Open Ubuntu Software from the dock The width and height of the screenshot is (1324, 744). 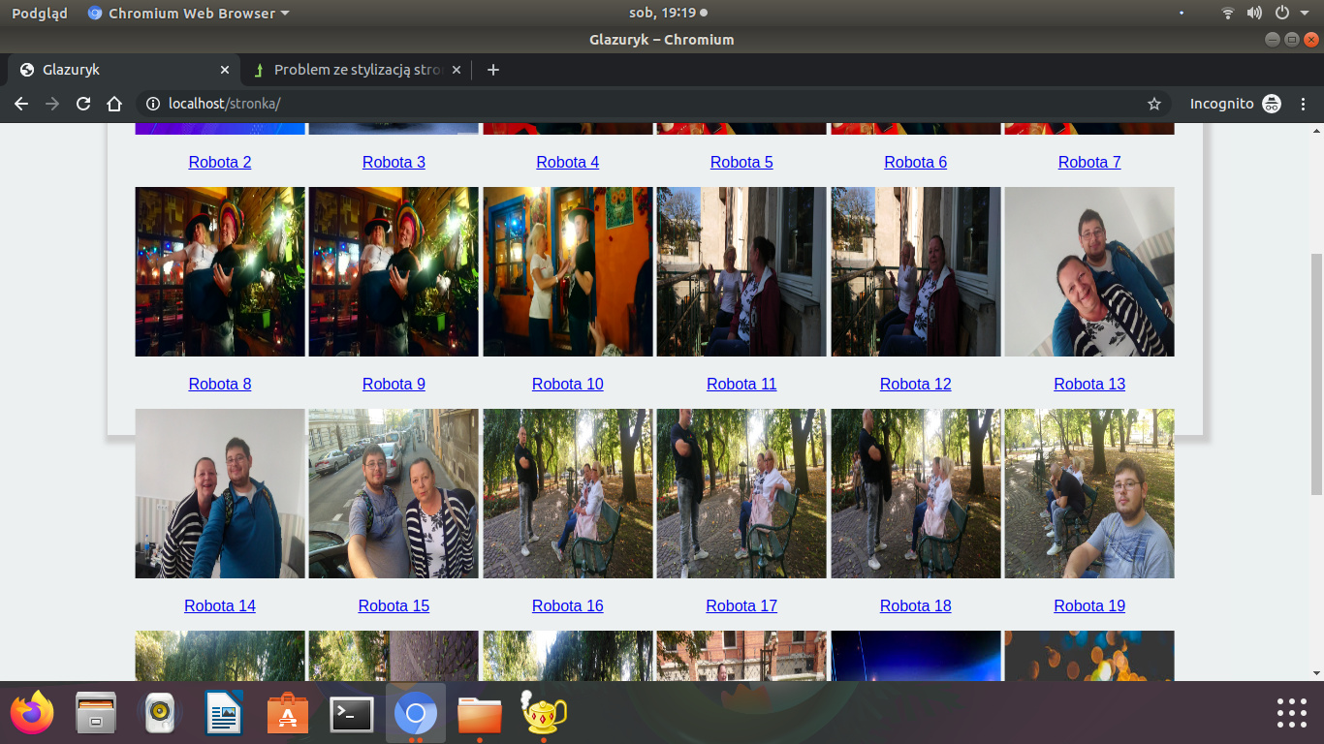288,715
